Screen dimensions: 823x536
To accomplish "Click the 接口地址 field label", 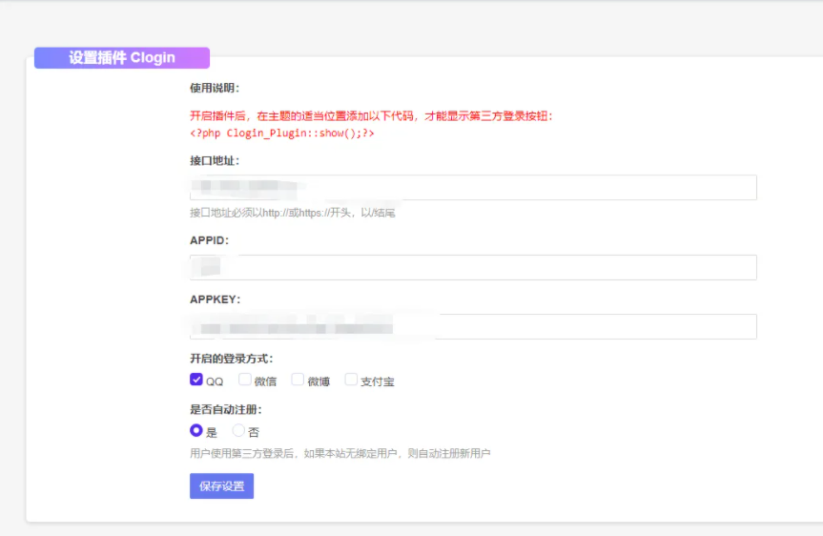I will coord(215,160).
